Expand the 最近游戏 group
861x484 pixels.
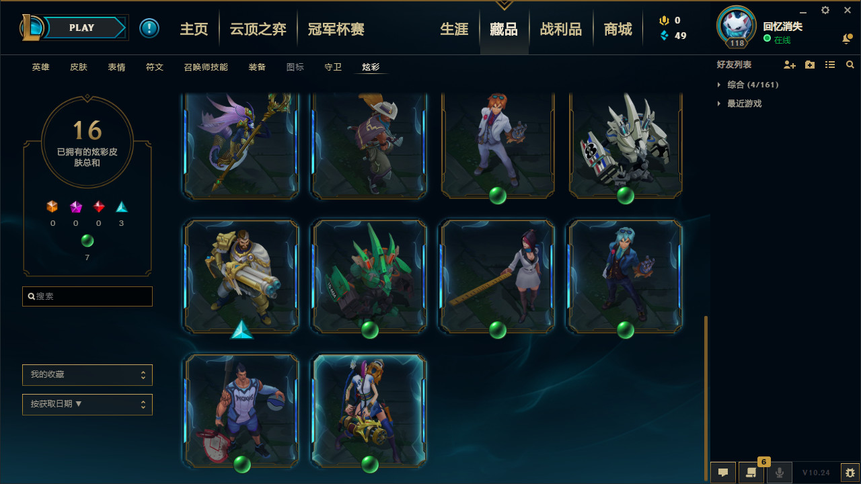739,104
